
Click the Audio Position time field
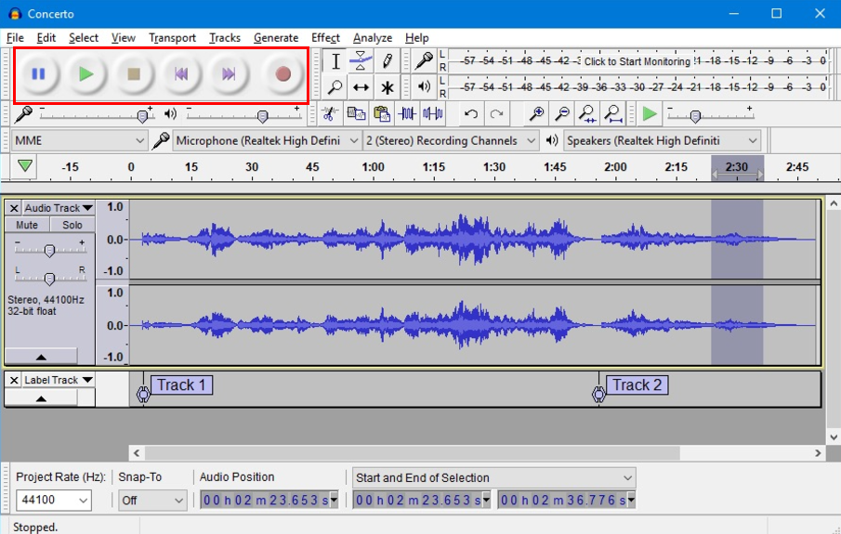pos(269,501)
